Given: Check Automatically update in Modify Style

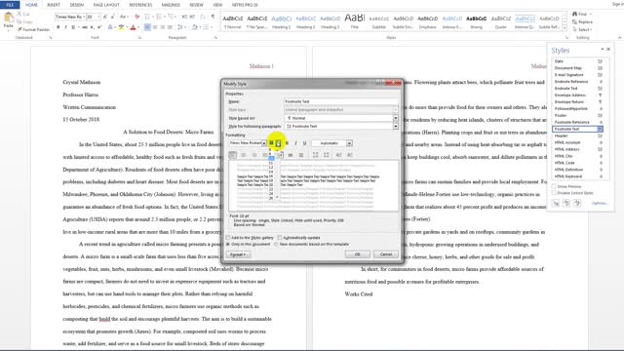Looking at the screenshot, I should pyautogui.click(x=280, y=238).
